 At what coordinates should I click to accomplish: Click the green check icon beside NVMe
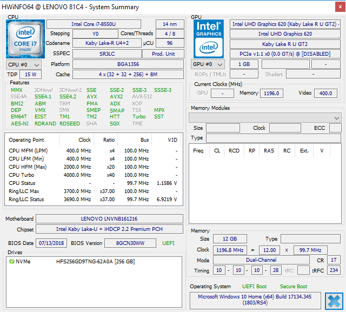click(11, 262)
